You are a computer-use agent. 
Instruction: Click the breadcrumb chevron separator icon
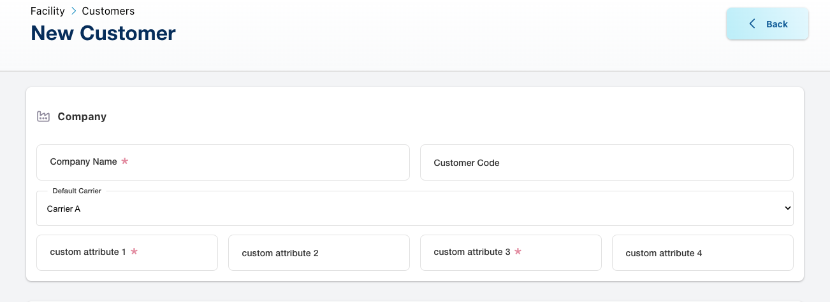click(73, 11)
